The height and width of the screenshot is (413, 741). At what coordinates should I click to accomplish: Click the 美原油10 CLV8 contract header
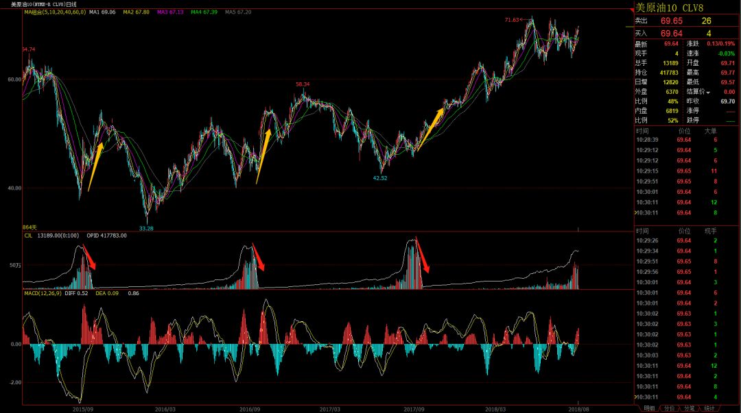point(669,8)
